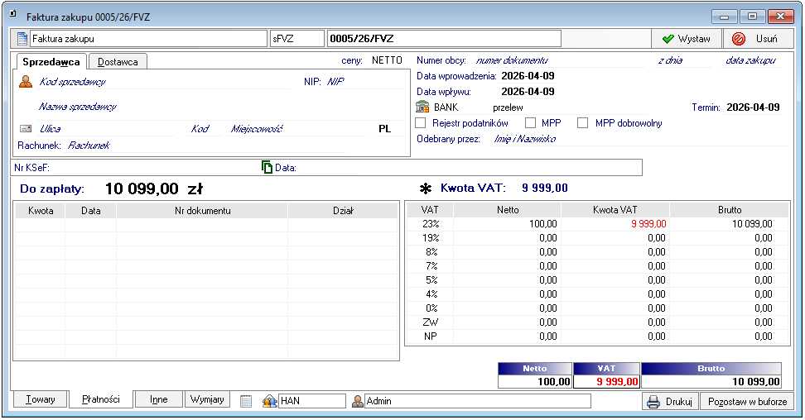Click the document icon beside Faktura zakupu
Viewport: 805px width, 420px height.
[x=22, y=39]
